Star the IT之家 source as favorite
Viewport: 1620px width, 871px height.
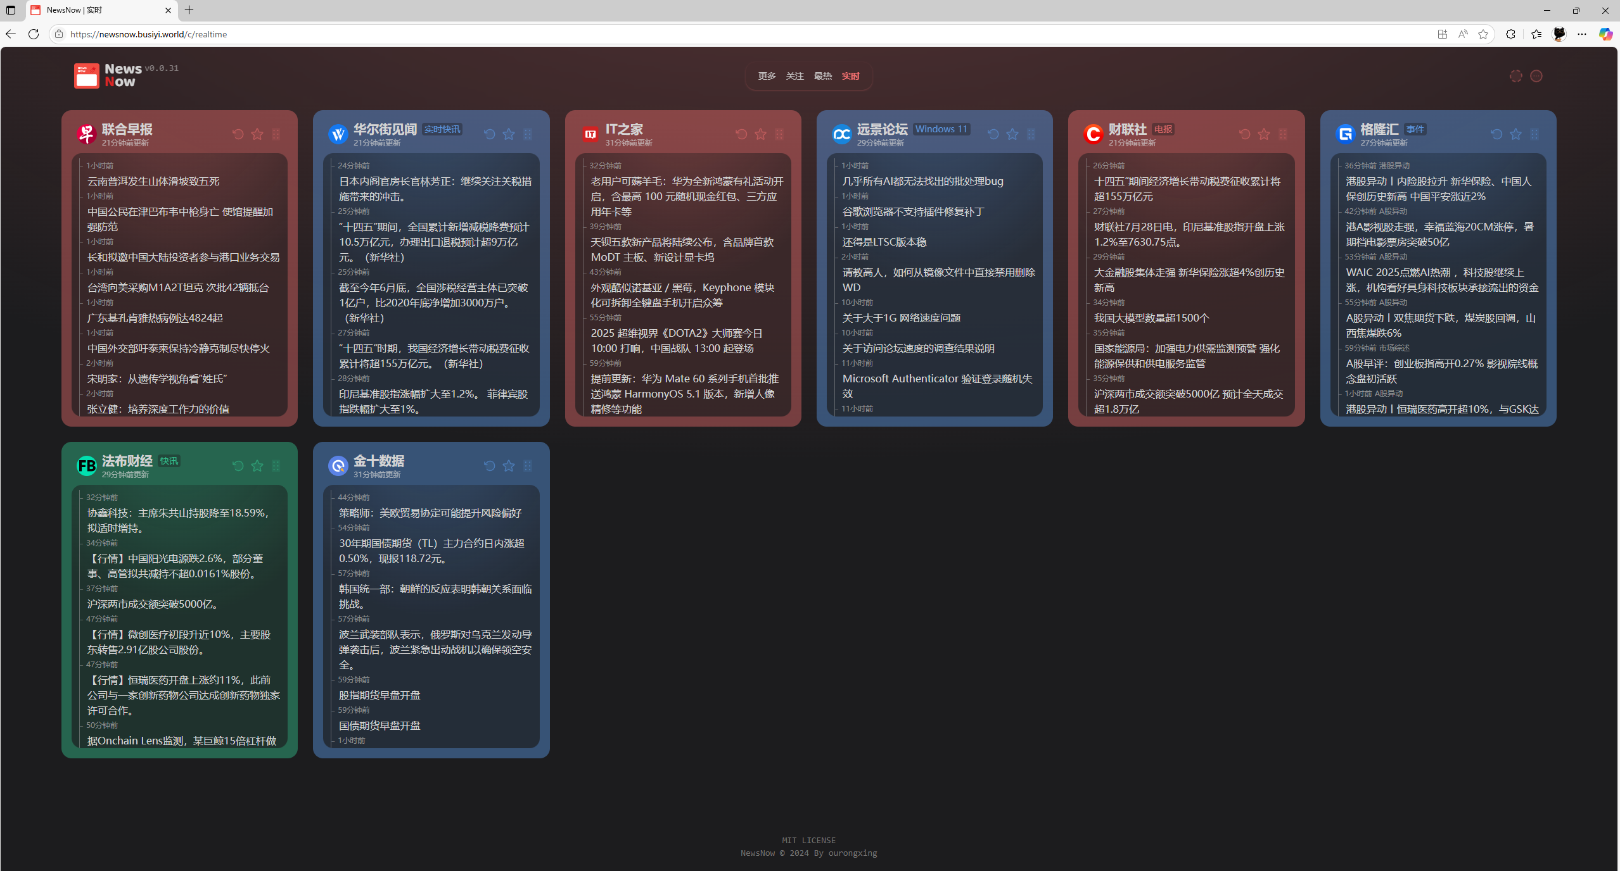[x=760, y=134]
